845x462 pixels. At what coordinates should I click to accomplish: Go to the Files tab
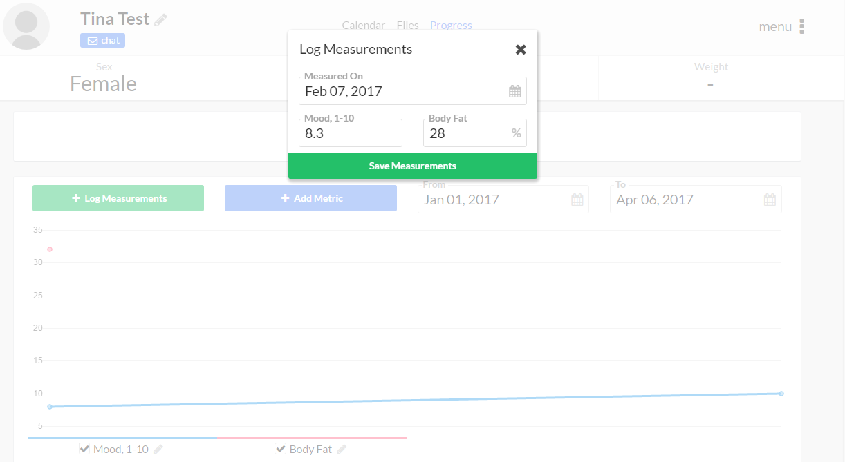click(x=407, y=26)
